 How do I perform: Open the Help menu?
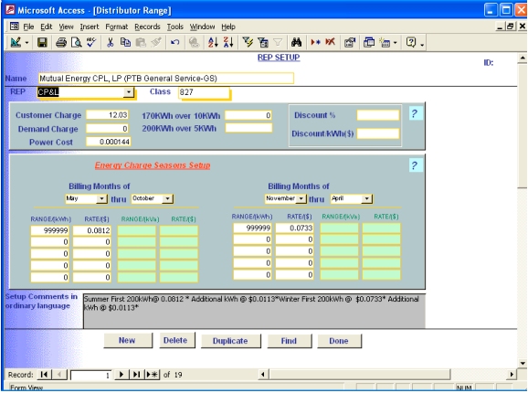(x=228, y=27)
